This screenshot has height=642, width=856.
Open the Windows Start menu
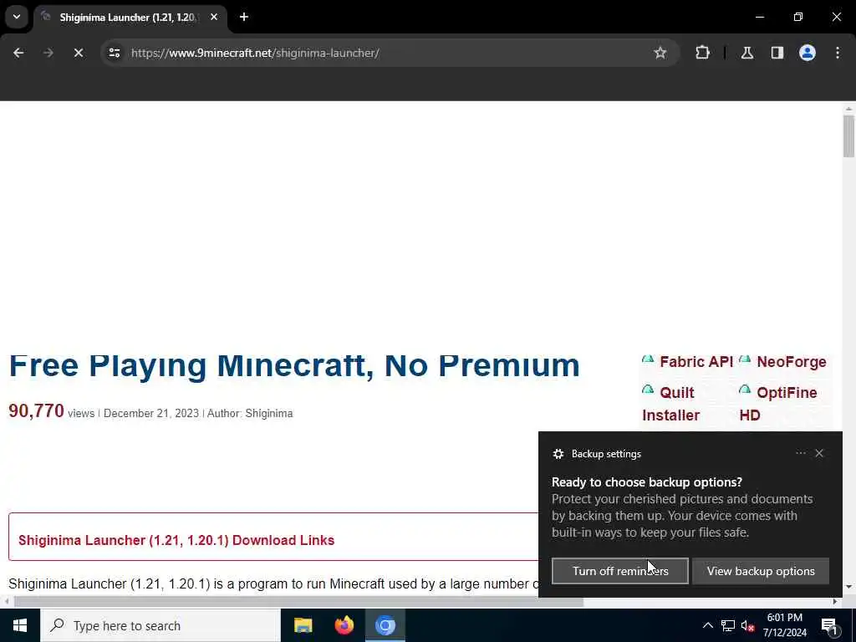pos(20,625)
